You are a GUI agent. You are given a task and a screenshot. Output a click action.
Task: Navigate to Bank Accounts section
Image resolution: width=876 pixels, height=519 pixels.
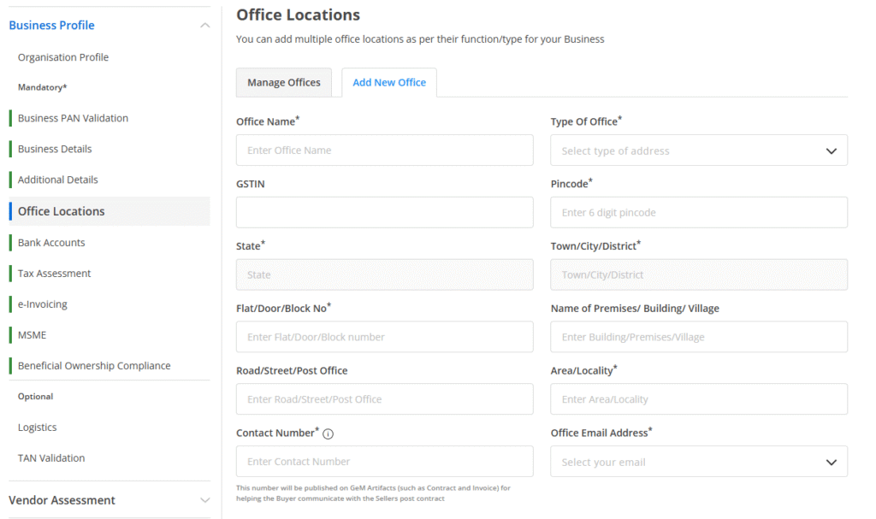pyautogui.click(x=51, y=243)
